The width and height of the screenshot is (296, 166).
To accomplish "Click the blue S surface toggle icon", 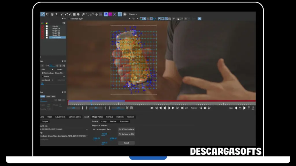I will pos(106,14).
